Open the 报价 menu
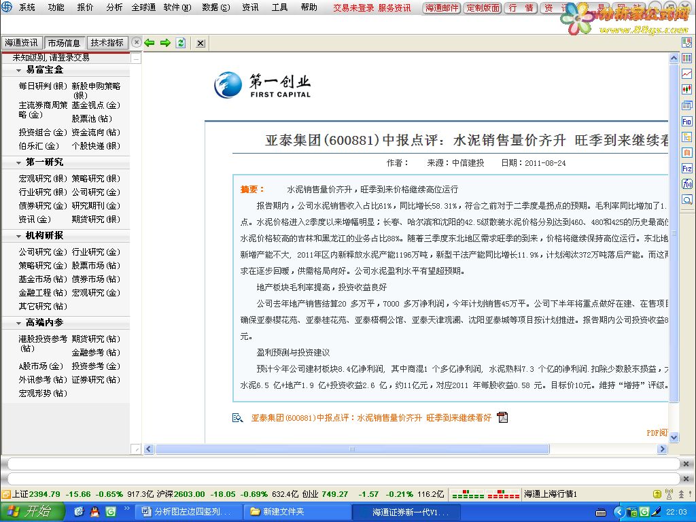The image size is (696, 522). click(x=85, y=7)
